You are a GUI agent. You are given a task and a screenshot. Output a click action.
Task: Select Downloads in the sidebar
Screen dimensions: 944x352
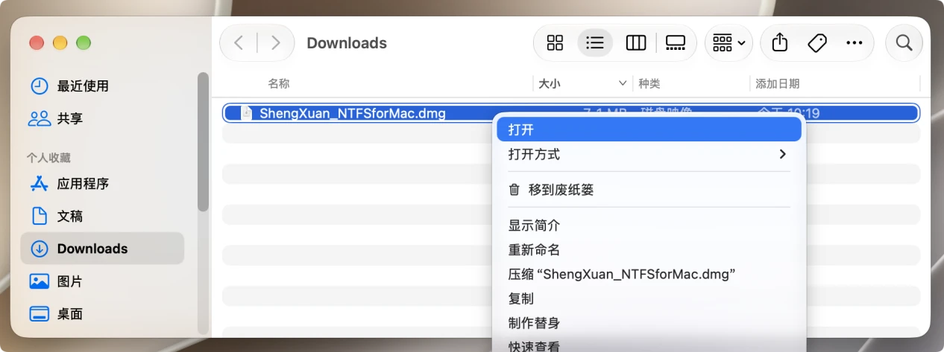click(102, 249)
